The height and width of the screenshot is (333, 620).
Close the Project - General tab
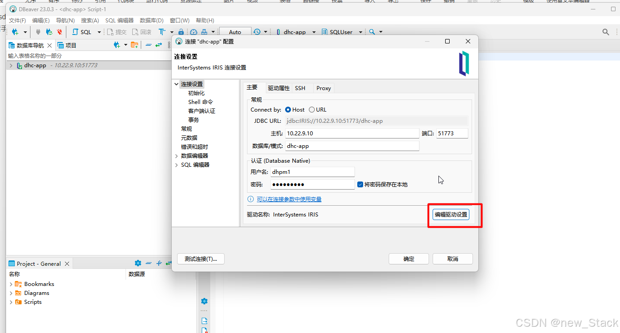(67, 264)
